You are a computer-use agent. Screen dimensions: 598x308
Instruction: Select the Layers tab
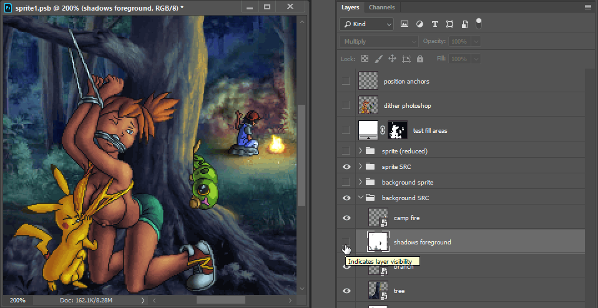point(350,7)
